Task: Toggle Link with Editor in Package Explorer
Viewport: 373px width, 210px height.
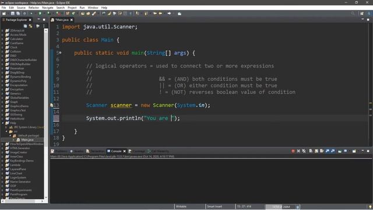Action: click(31, 26)
